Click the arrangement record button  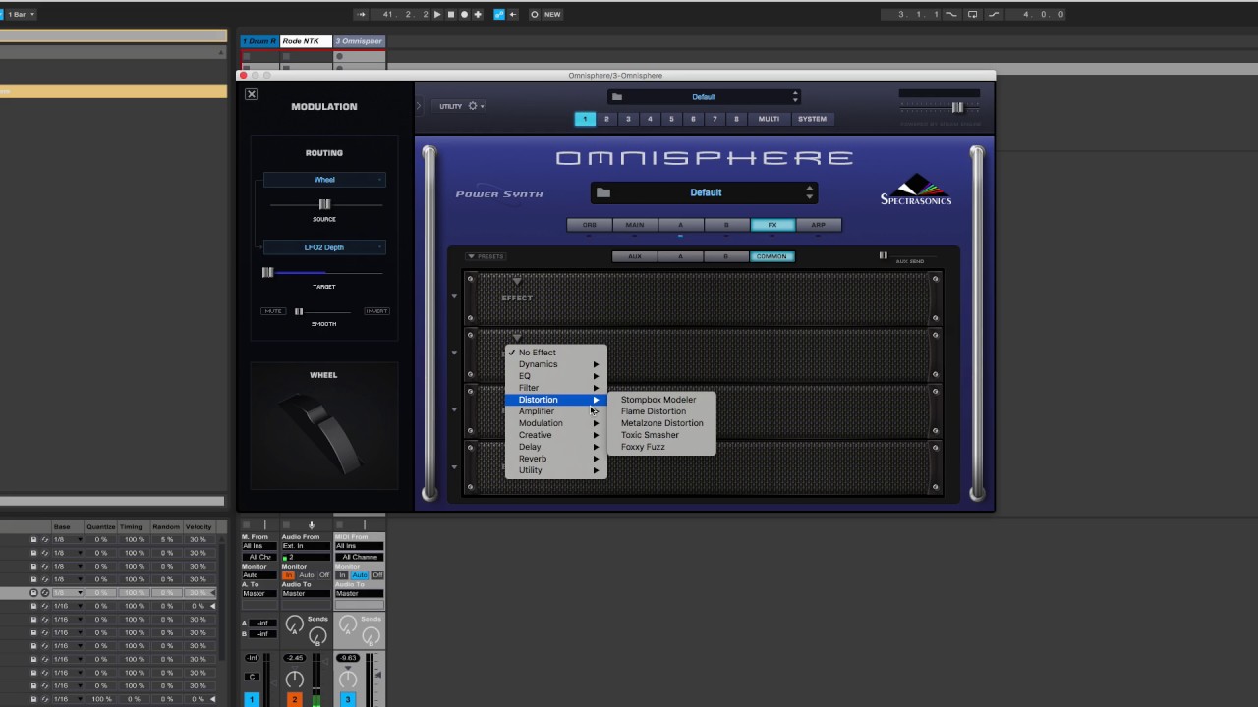(465, 14)
